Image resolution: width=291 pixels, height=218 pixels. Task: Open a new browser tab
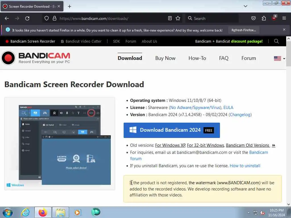pos(69,7)
